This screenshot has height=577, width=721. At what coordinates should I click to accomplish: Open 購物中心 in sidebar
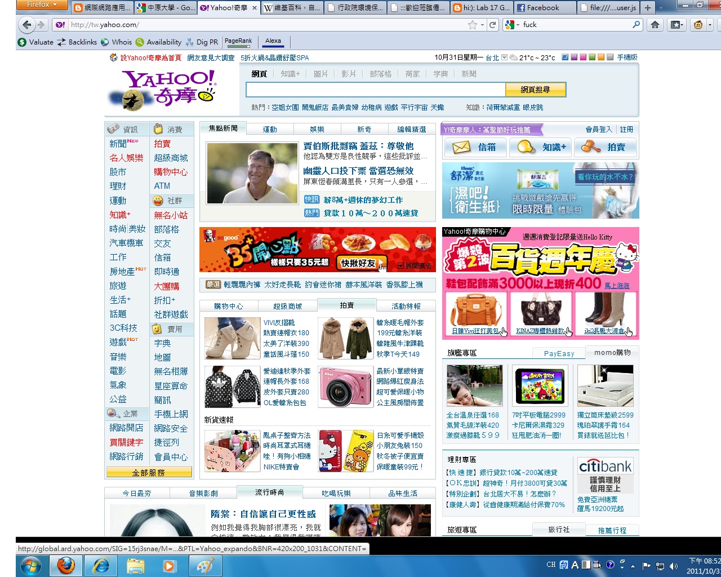(x=171, y=172)
